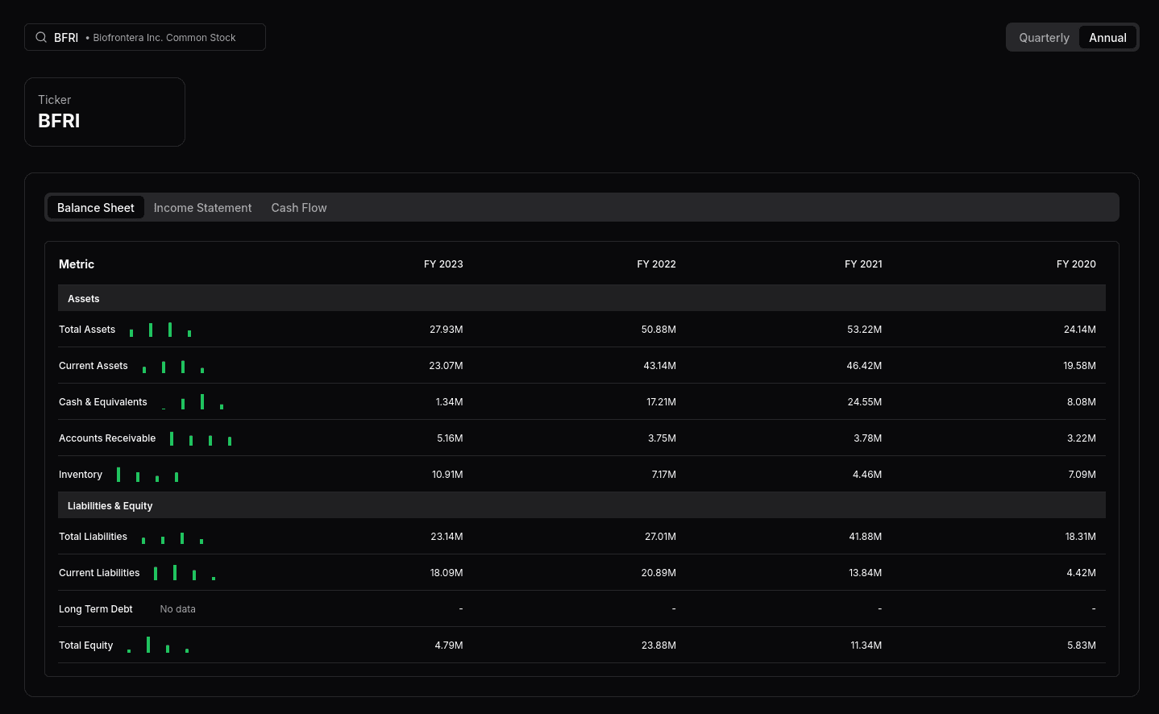Click Total Liabilities FY 2023 value 23.14M

pyautogui.click(x=447, y=537)
